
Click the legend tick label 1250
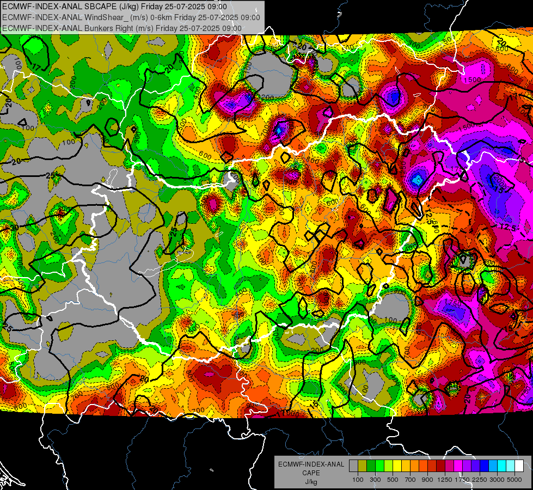tap(445, 480)
